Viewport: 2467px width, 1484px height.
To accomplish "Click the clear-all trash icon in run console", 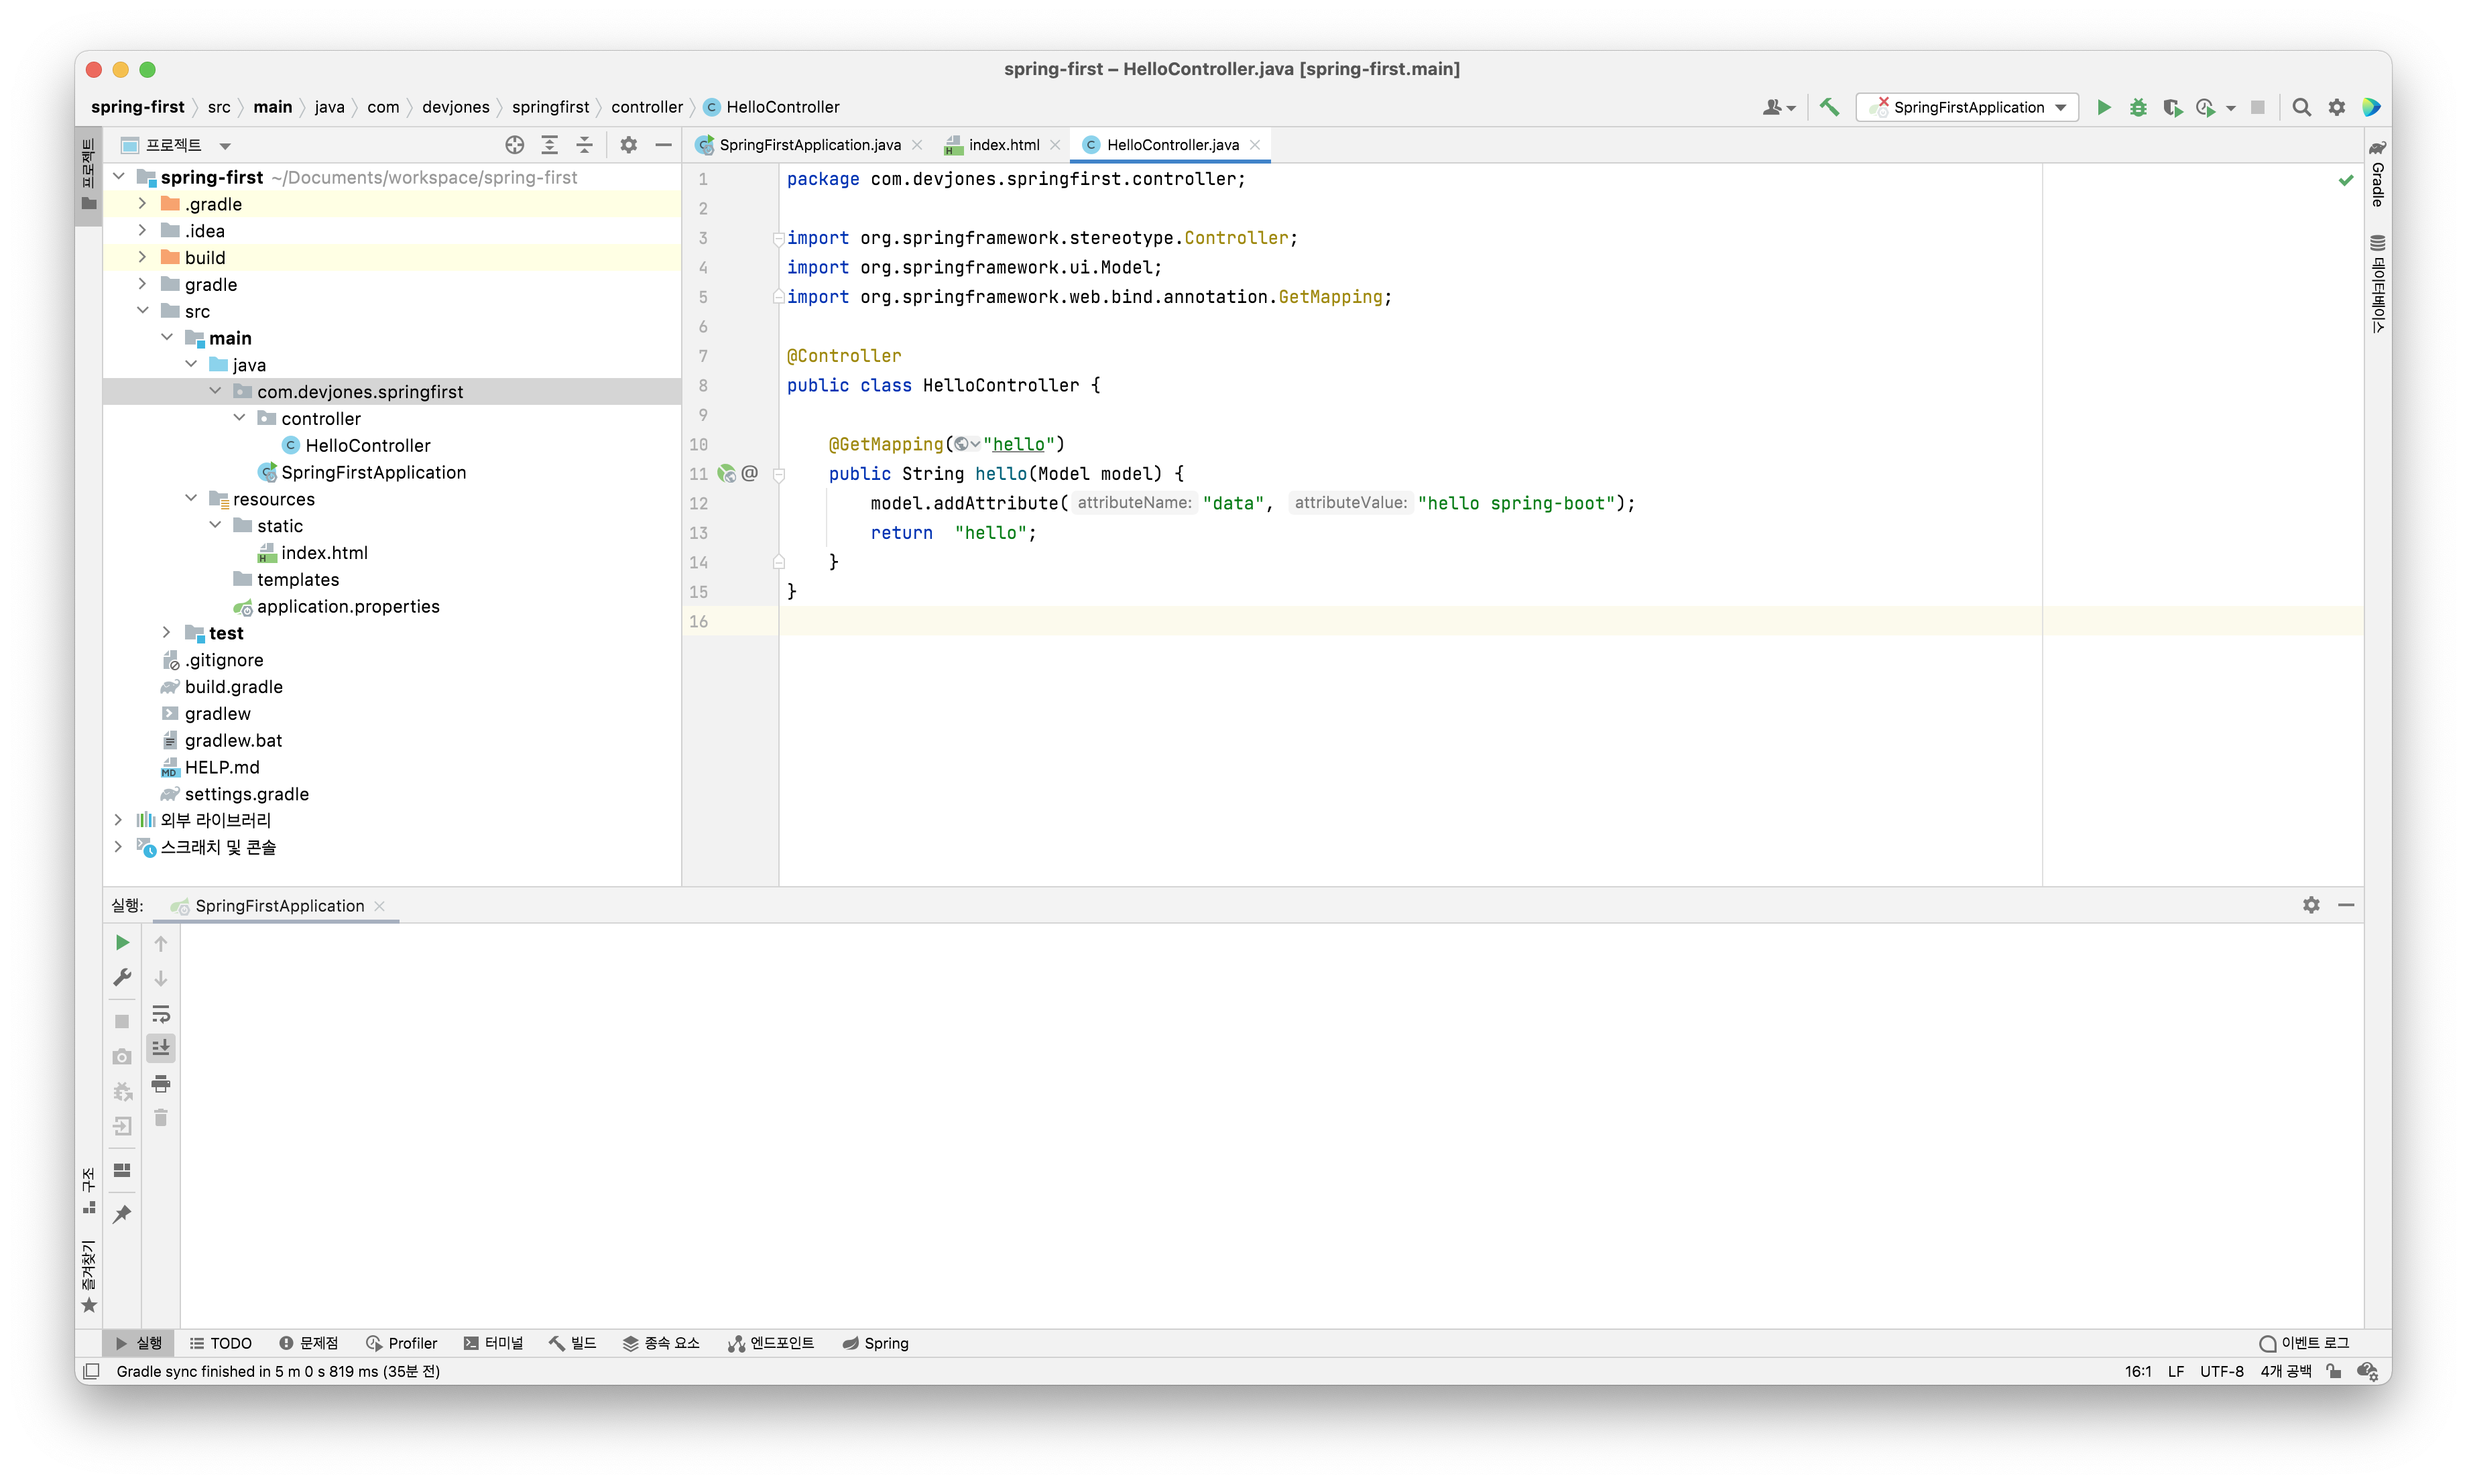I will click(160, 1118).
